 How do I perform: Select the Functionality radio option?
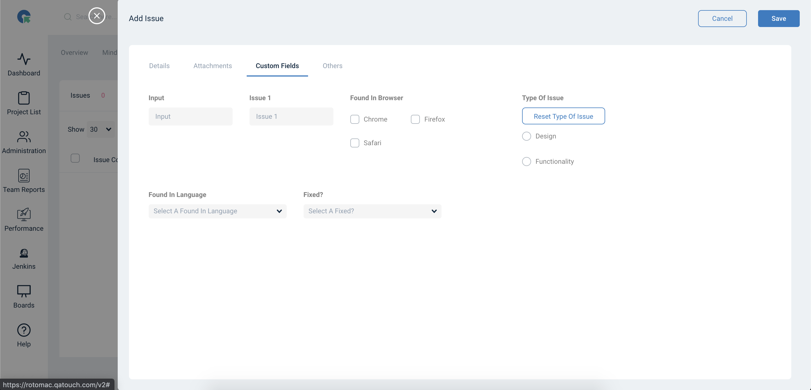(x=526, y=161)
